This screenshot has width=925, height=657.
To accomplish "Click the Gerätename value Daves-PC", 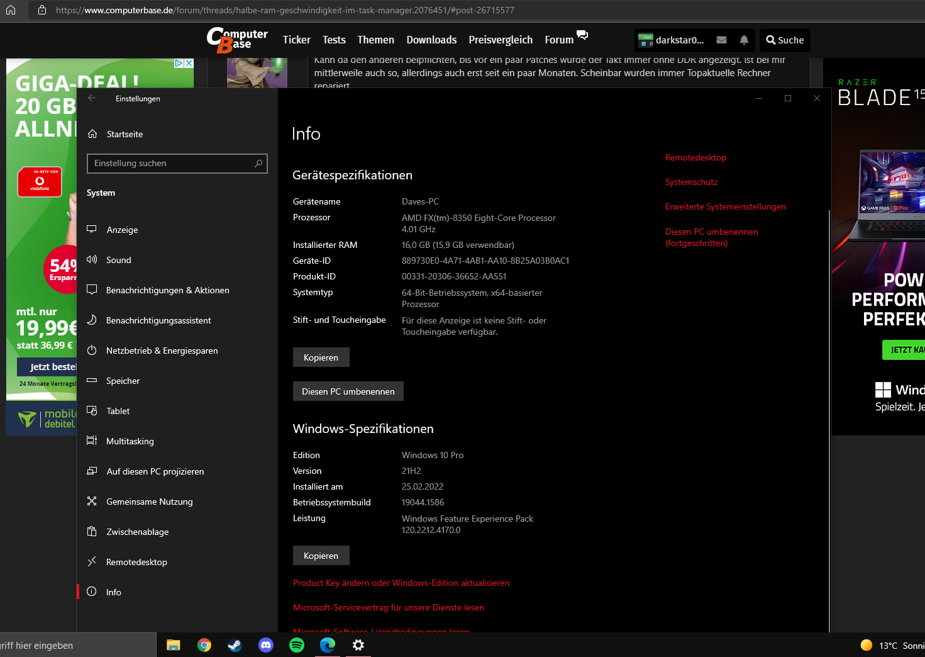I will [x=420, y=201].
